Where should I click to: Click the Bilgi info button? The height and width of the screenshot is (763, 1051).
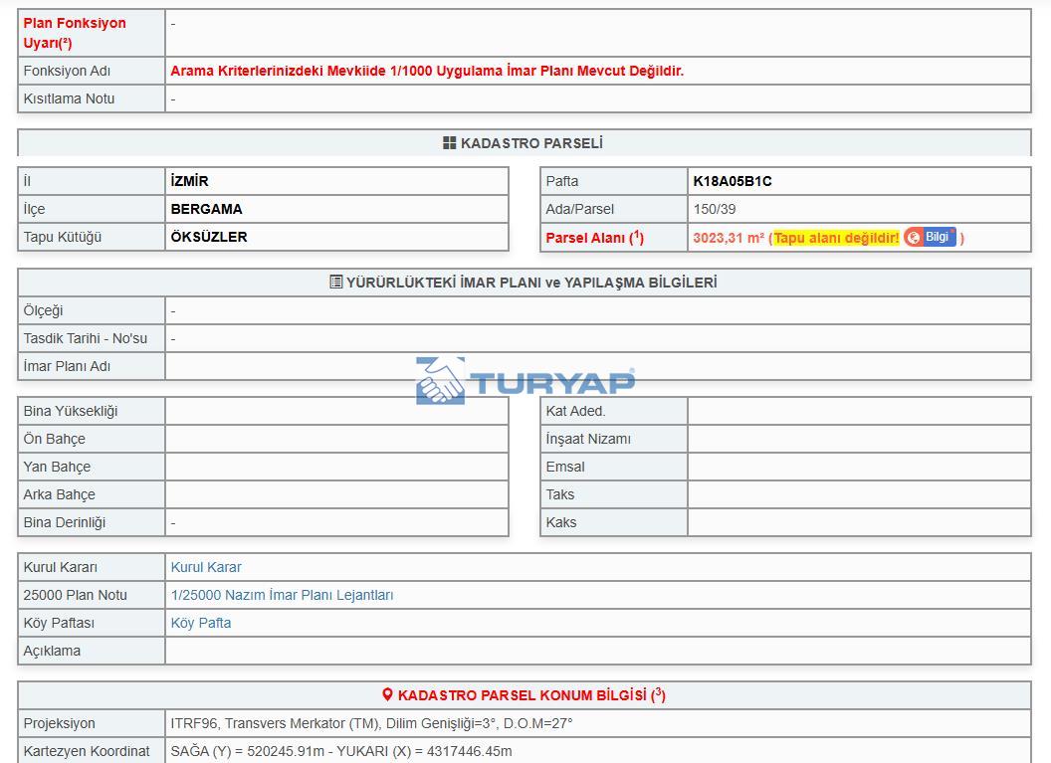930,237
